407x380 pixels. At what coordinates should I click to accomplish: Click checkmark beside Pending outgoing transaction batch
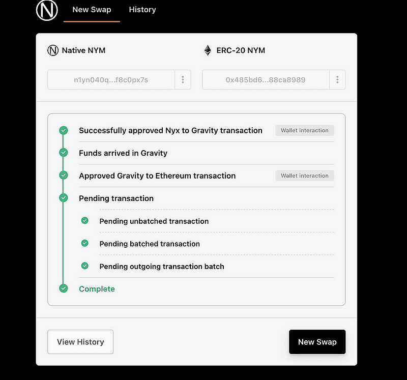[x=85, y=266]
